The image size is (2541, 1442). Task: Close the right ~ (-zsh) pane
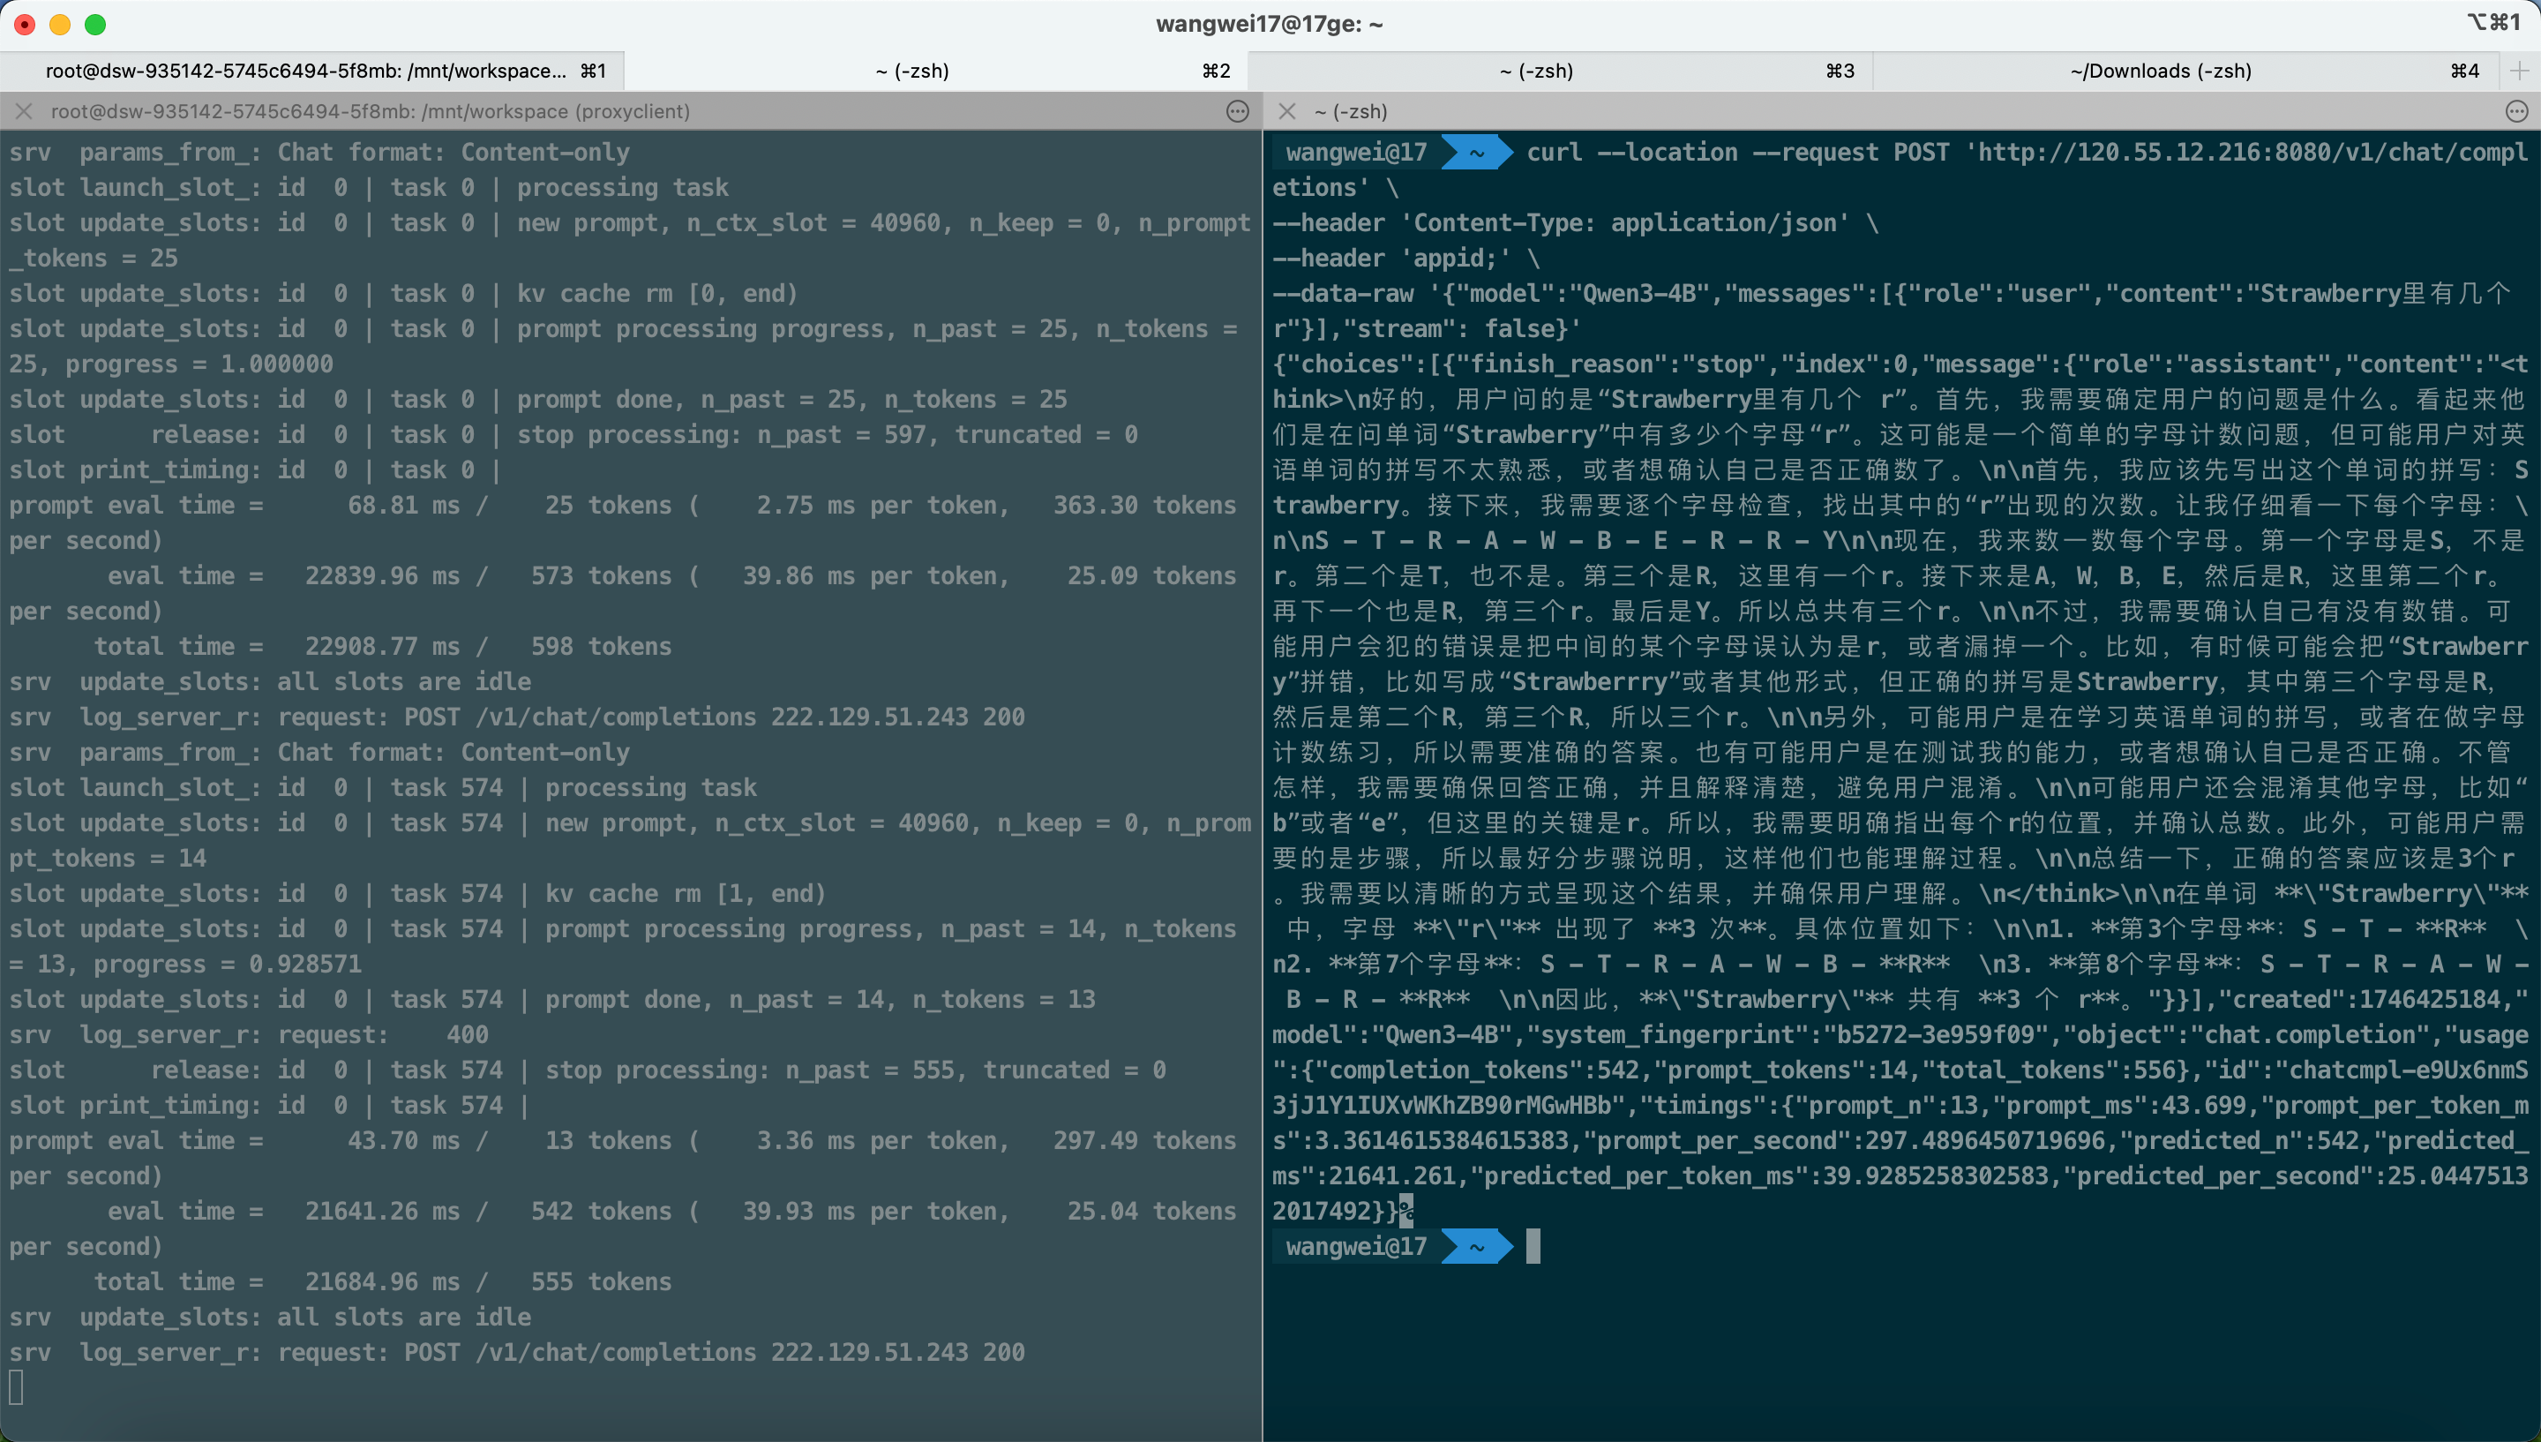point(1287,111)
